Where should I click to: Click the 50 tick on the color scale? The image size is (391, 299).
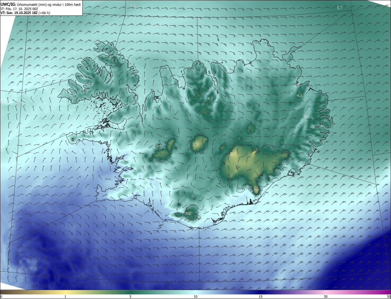(x=389, y=297)
